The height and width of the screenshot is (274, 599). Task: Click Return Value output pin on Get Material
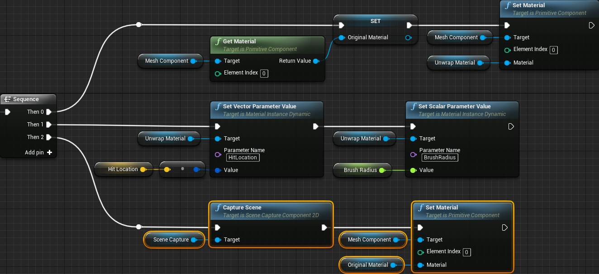tap(316, 61)
